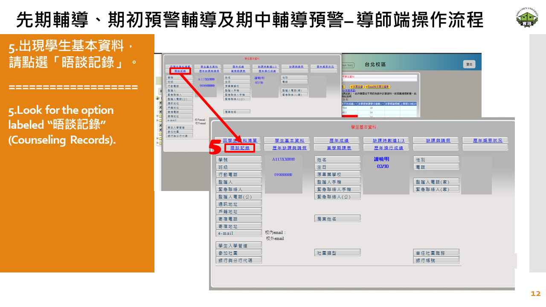The height and width of the screenshot is (307, 546).
Task: Click 晤談記錄 link in the enlarged panel
Action: [x=240, y=148]
